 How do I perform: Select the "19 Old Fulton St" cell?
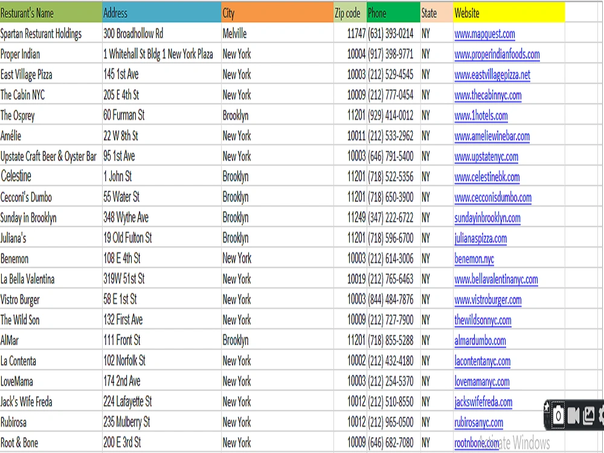click(x=162, y=237)
